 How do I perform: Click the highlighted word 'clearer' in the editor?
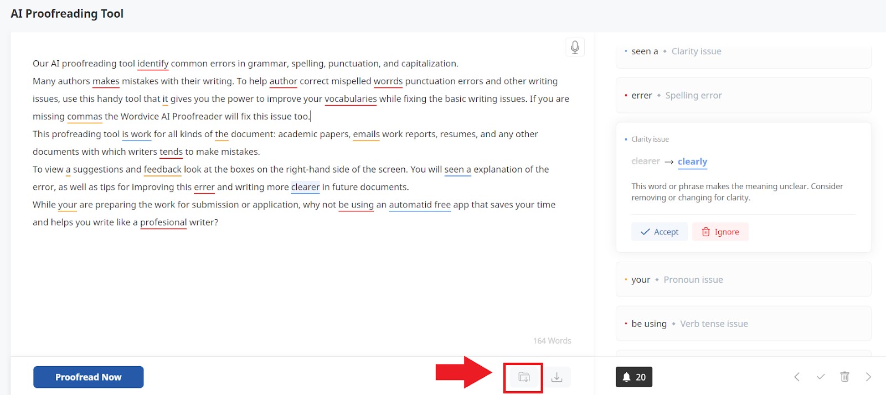click(x=306, y=188)
